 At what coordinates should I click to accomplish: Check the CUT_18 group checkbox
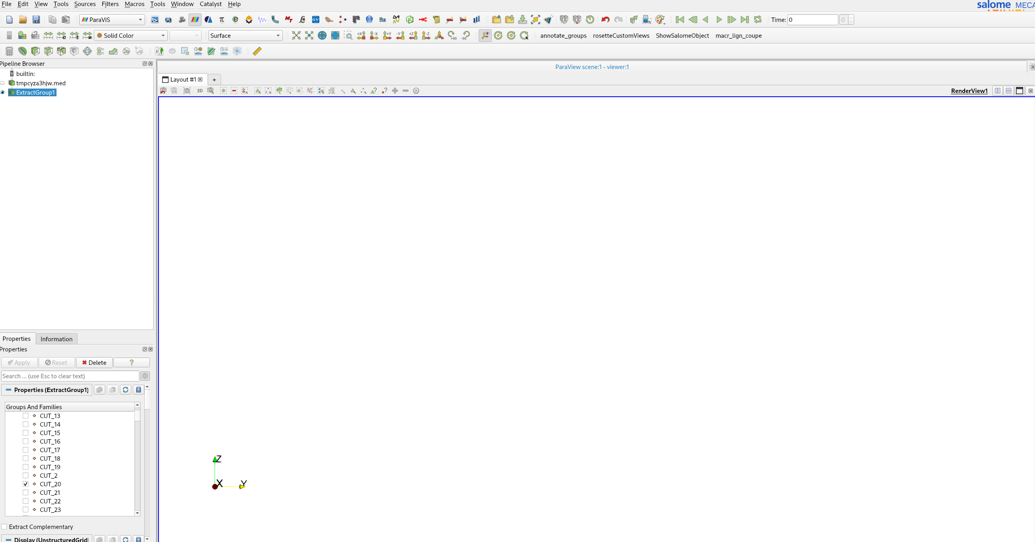(26, 458)
